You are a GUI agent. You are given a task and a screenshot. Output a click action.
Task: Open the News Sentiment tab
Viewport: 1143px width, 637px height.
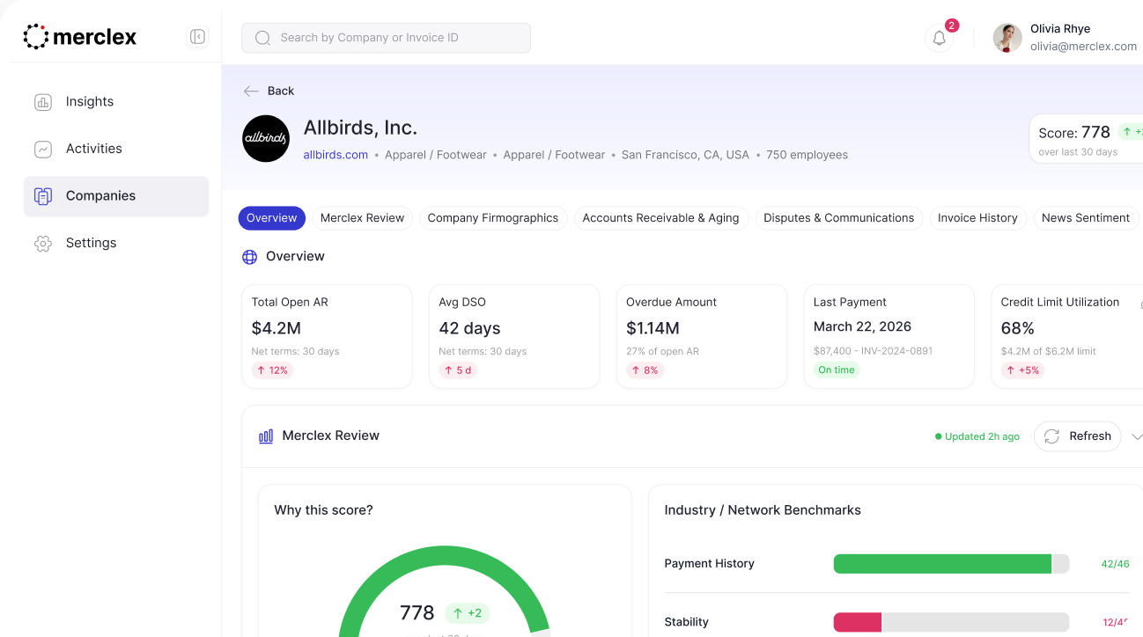1086,218
